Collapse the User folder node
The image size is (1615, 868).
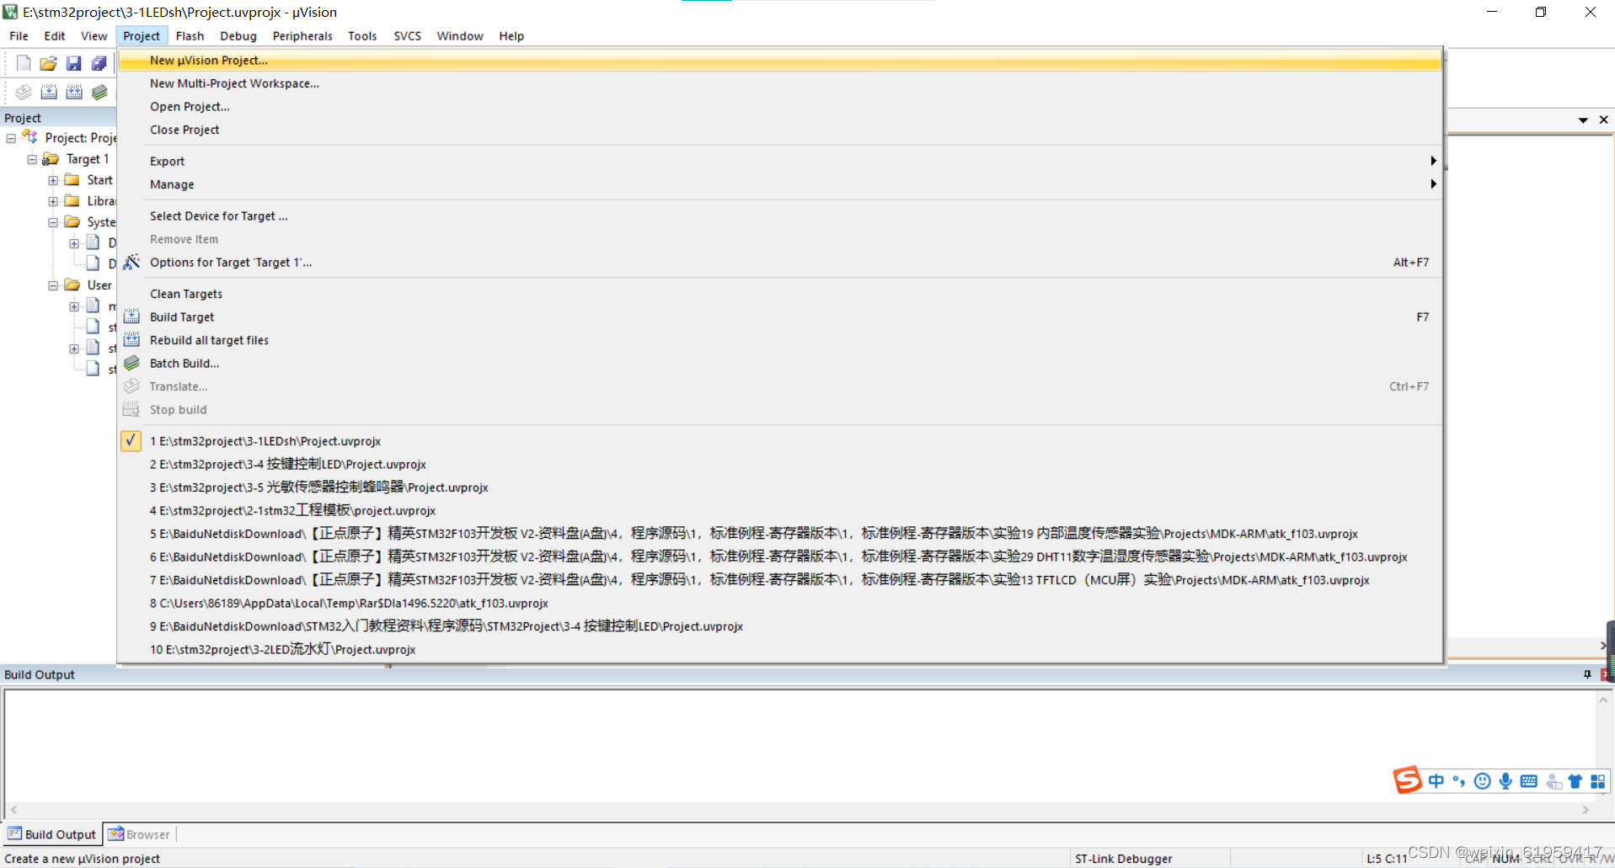[x=53, y=285]
